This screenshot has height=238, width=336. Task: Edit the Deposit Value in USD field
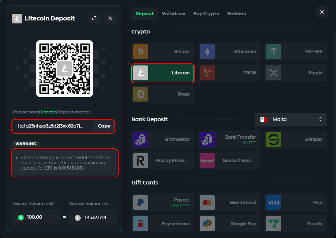[36, 218]
